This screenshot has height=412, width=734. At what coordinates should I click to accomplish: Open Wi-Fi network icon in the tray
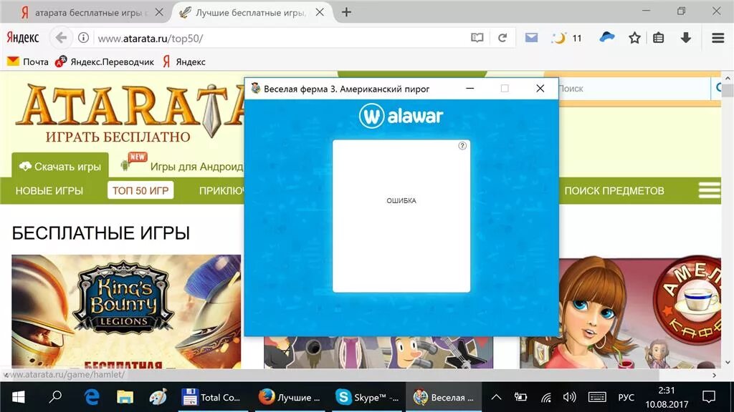tap(545, 397)
